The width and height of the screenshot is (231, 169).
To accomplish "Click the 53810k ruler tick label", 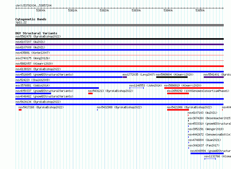I will tap(73, 10).
